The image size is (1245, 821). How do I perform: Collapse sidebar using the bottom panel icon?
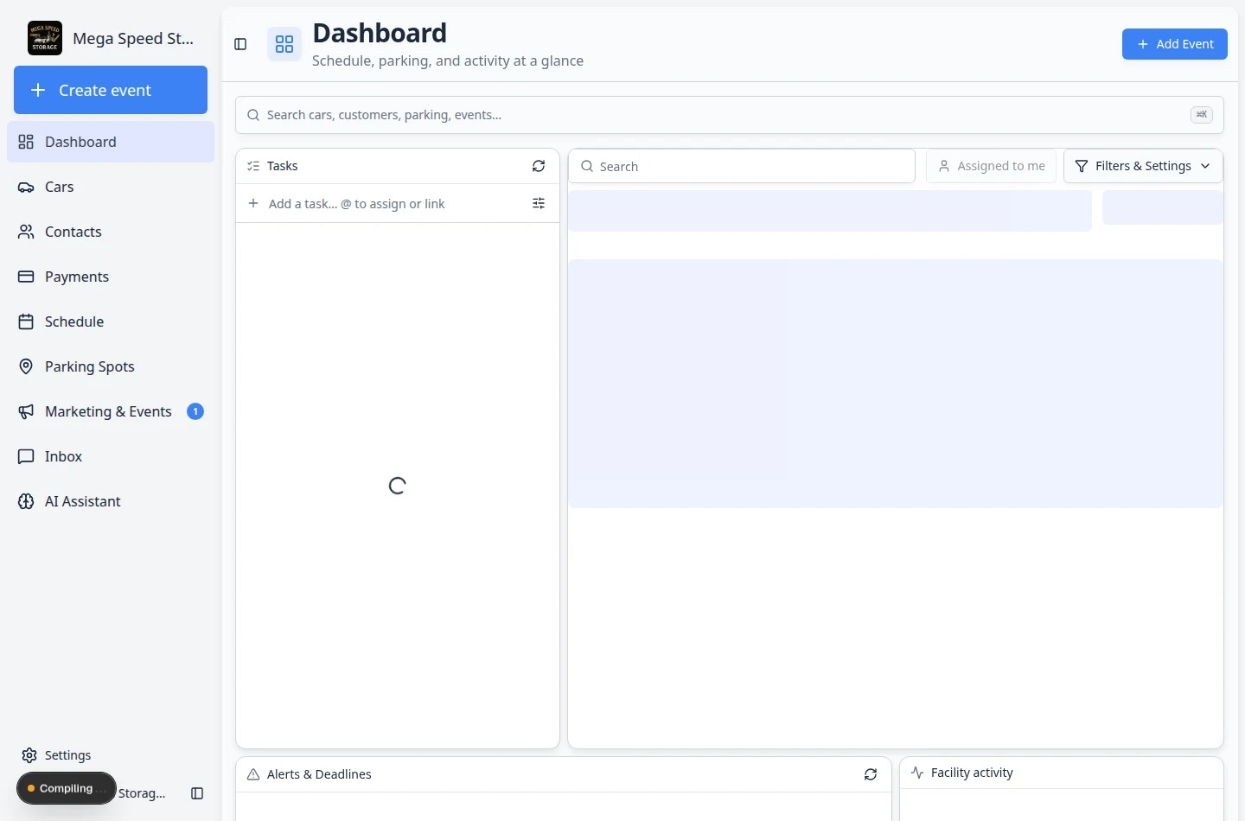(x=197, y=793)
